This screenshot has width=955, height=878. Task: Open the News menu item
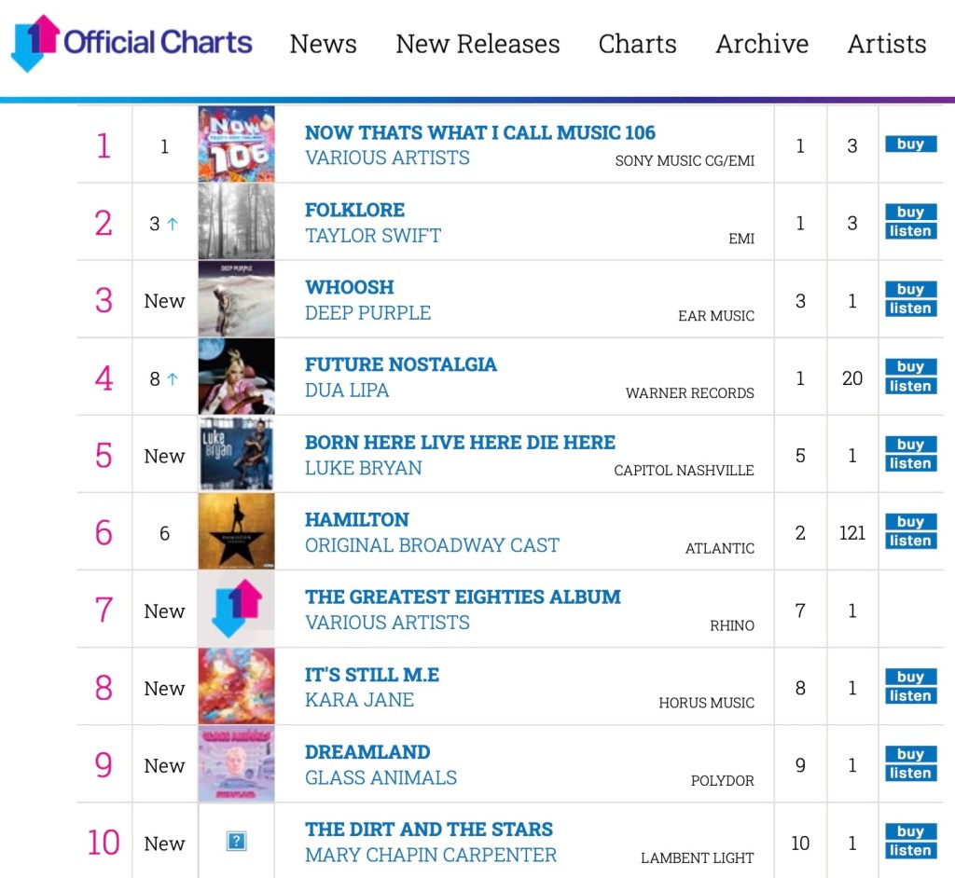pyautogui.click(x=323, y=44)
